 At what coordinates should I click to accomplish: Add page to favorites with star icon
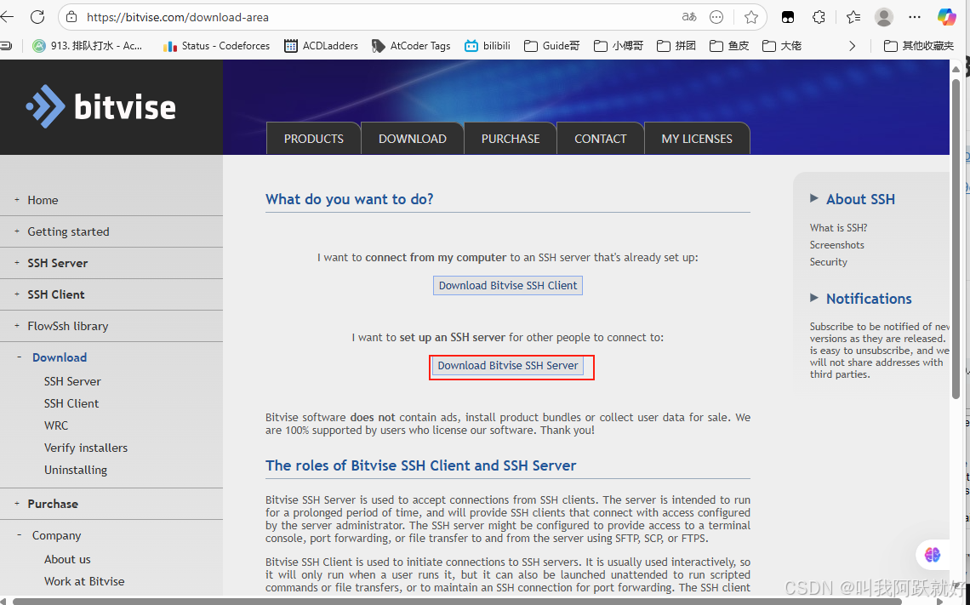[750, 17]
